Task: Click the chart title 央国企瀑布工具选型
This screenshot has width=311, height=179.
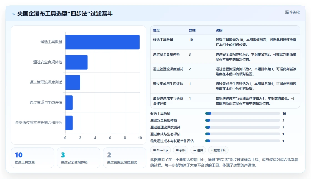Action: (x=65, y=14)
